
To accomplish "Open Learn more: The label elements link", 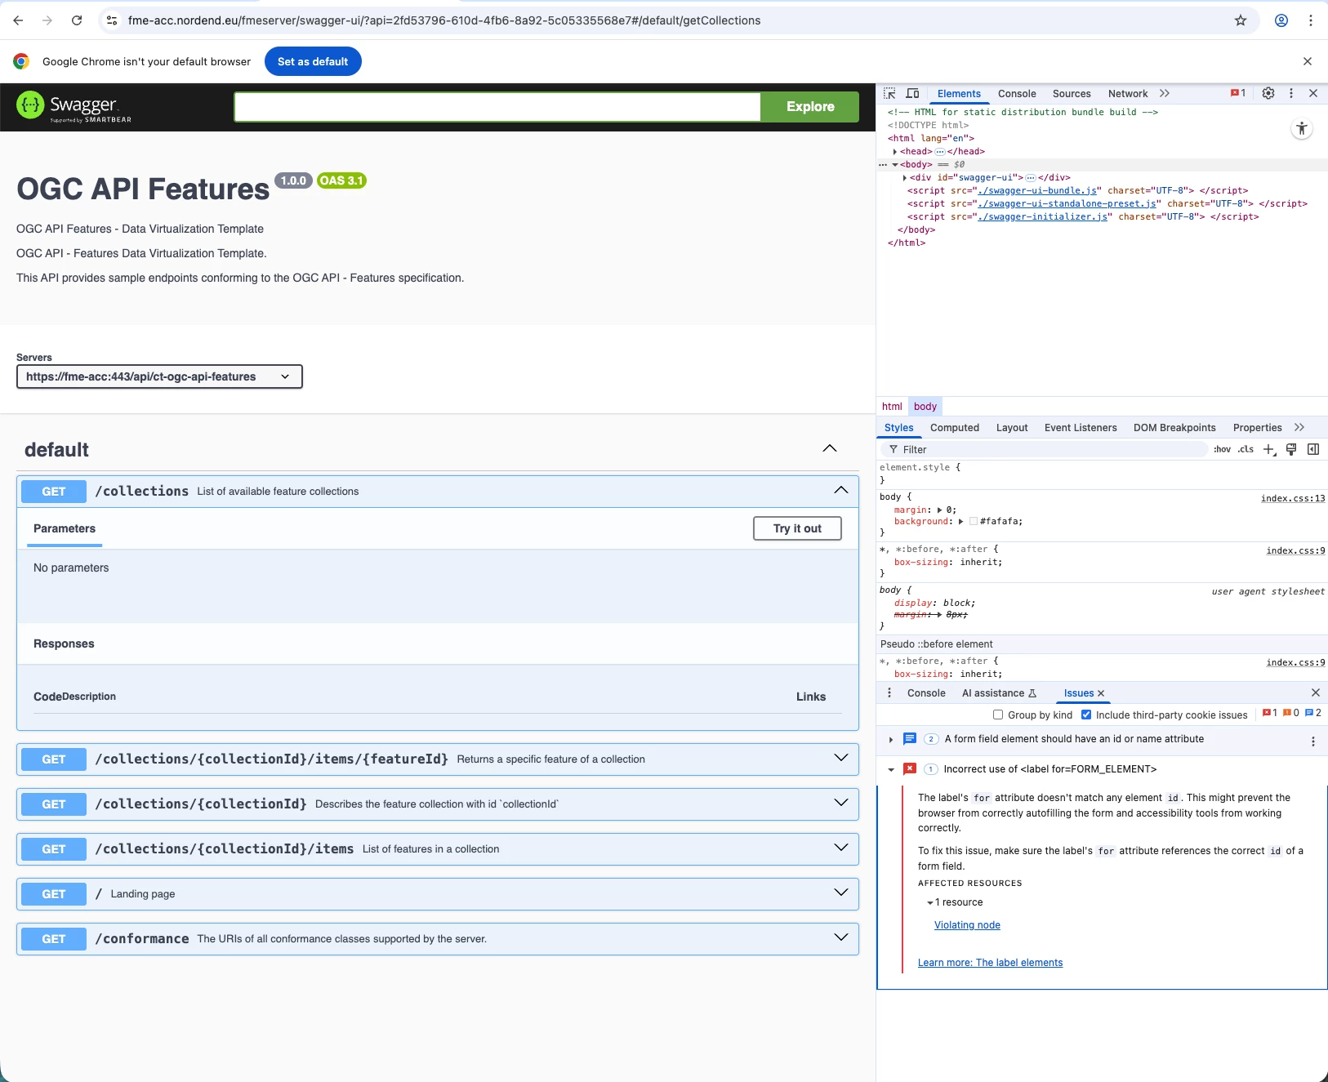I will (x=990, y=963).
